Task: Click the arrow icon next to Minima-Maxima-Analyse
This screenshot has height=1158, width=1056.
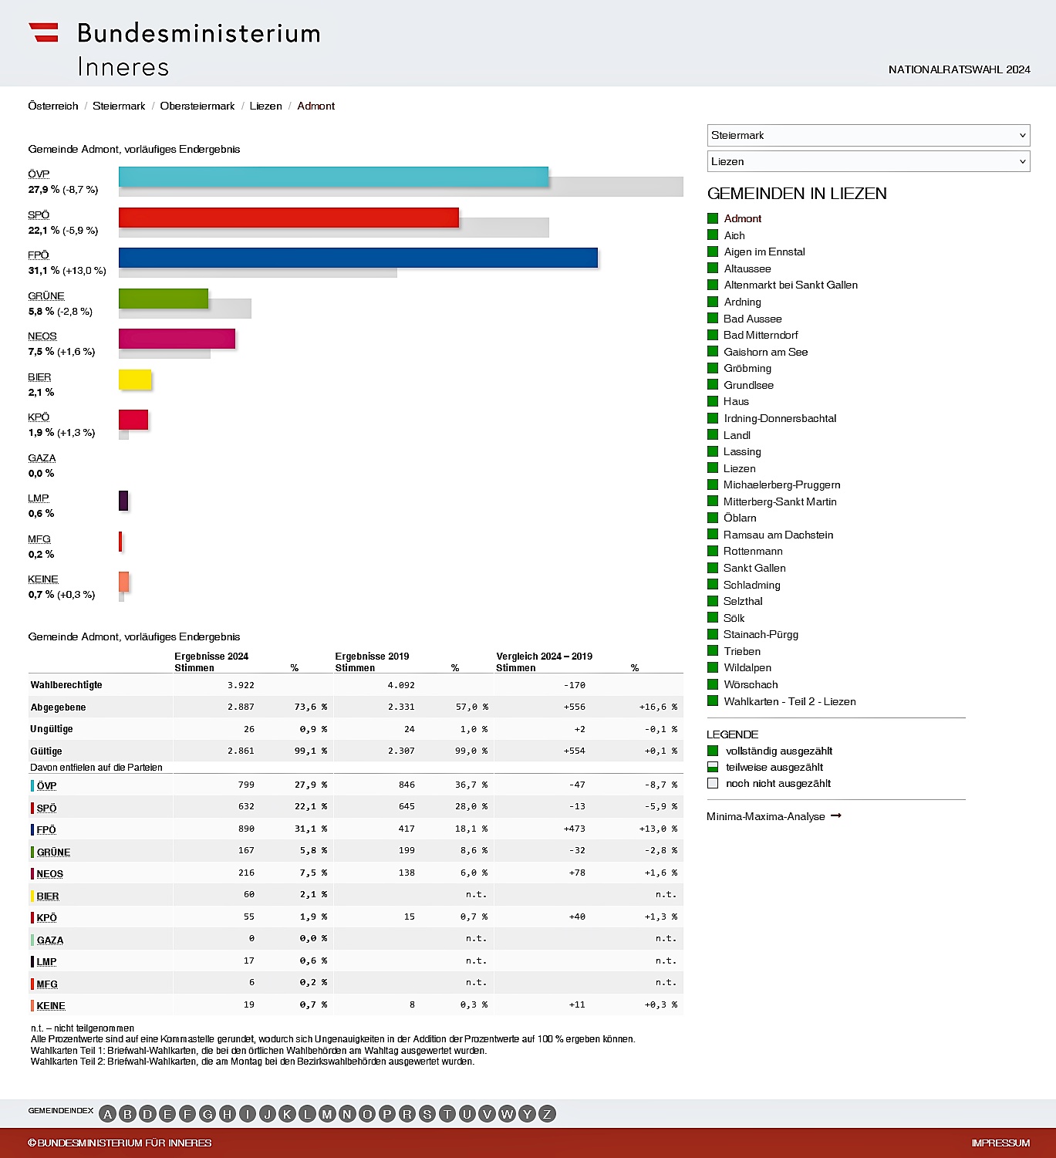Action: tap(836, 815)
